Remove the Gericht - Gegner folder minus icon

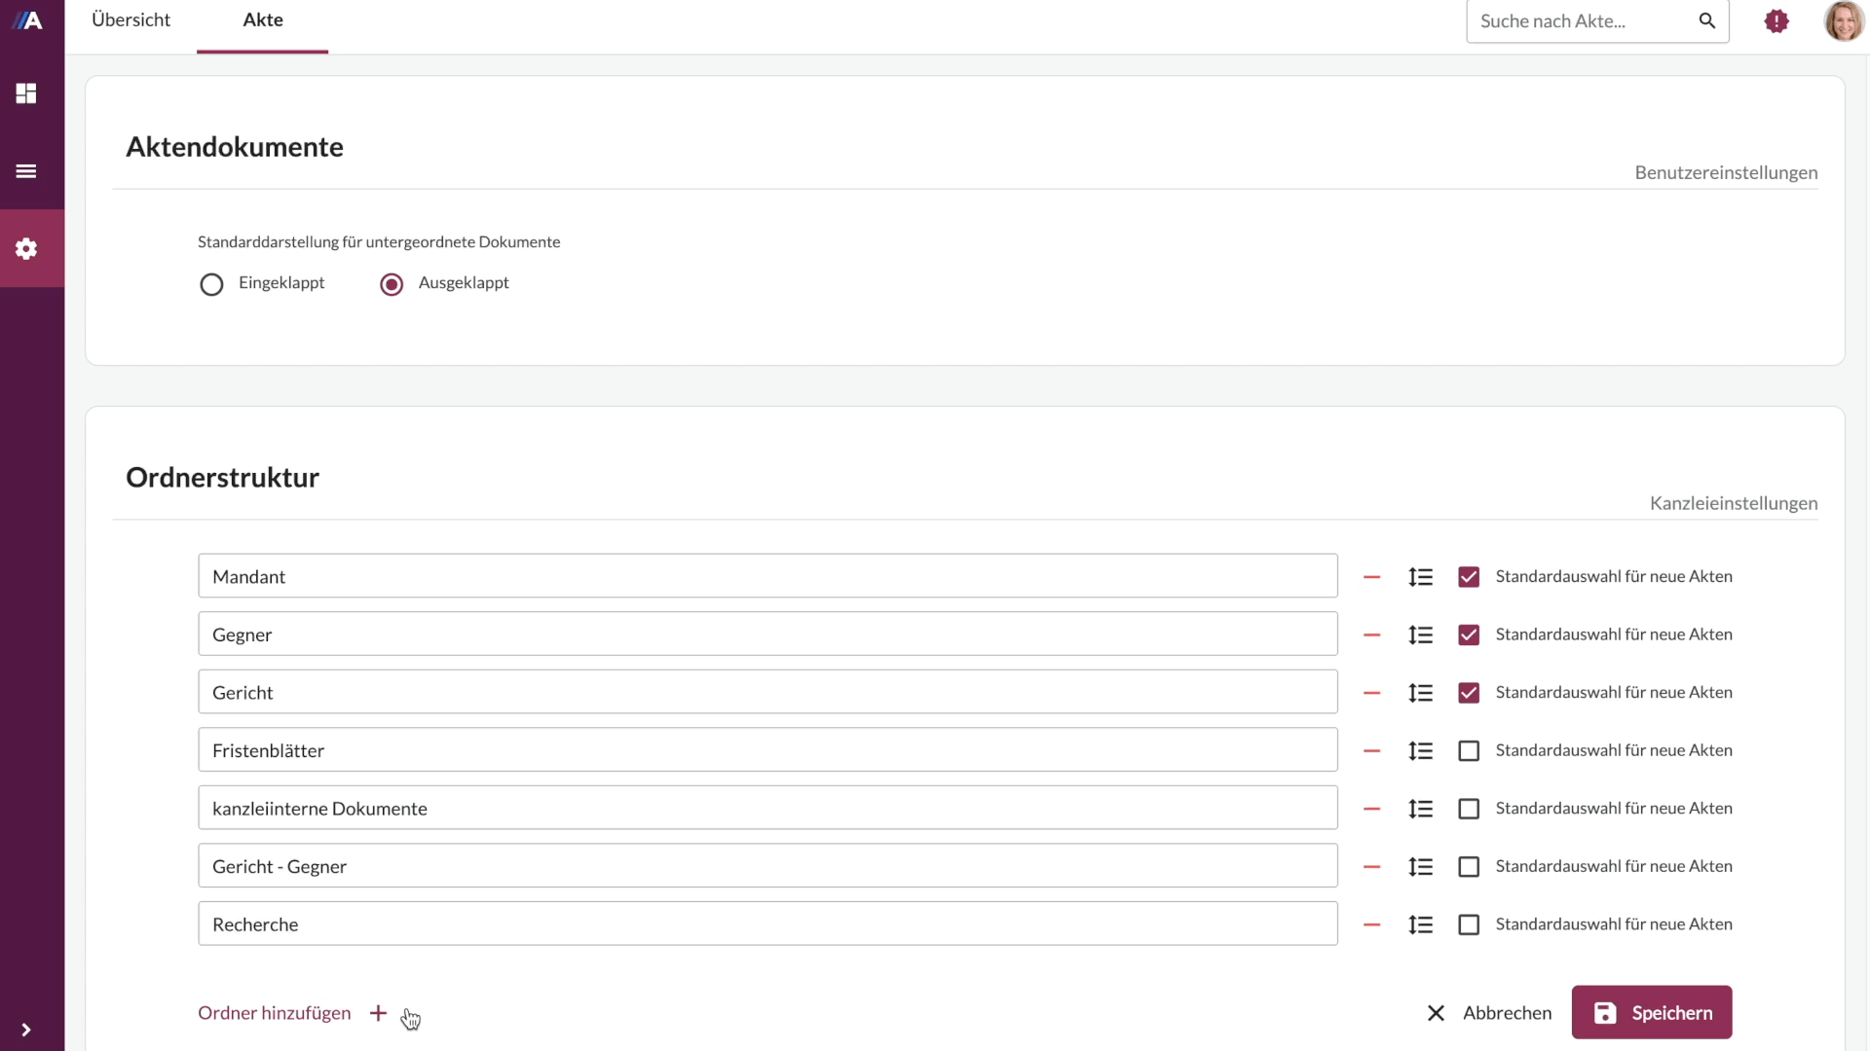(x=1372, y=867)
